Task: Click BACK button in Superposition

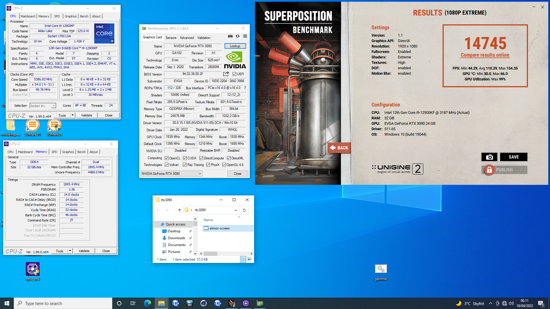Action: (339, 148)
